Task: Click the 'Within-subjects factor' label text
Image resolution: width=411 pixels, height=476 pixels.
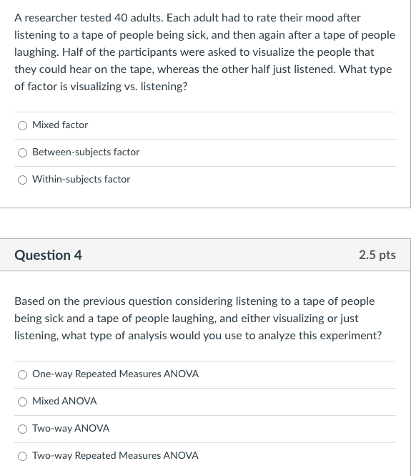Action: coord(81,179)
